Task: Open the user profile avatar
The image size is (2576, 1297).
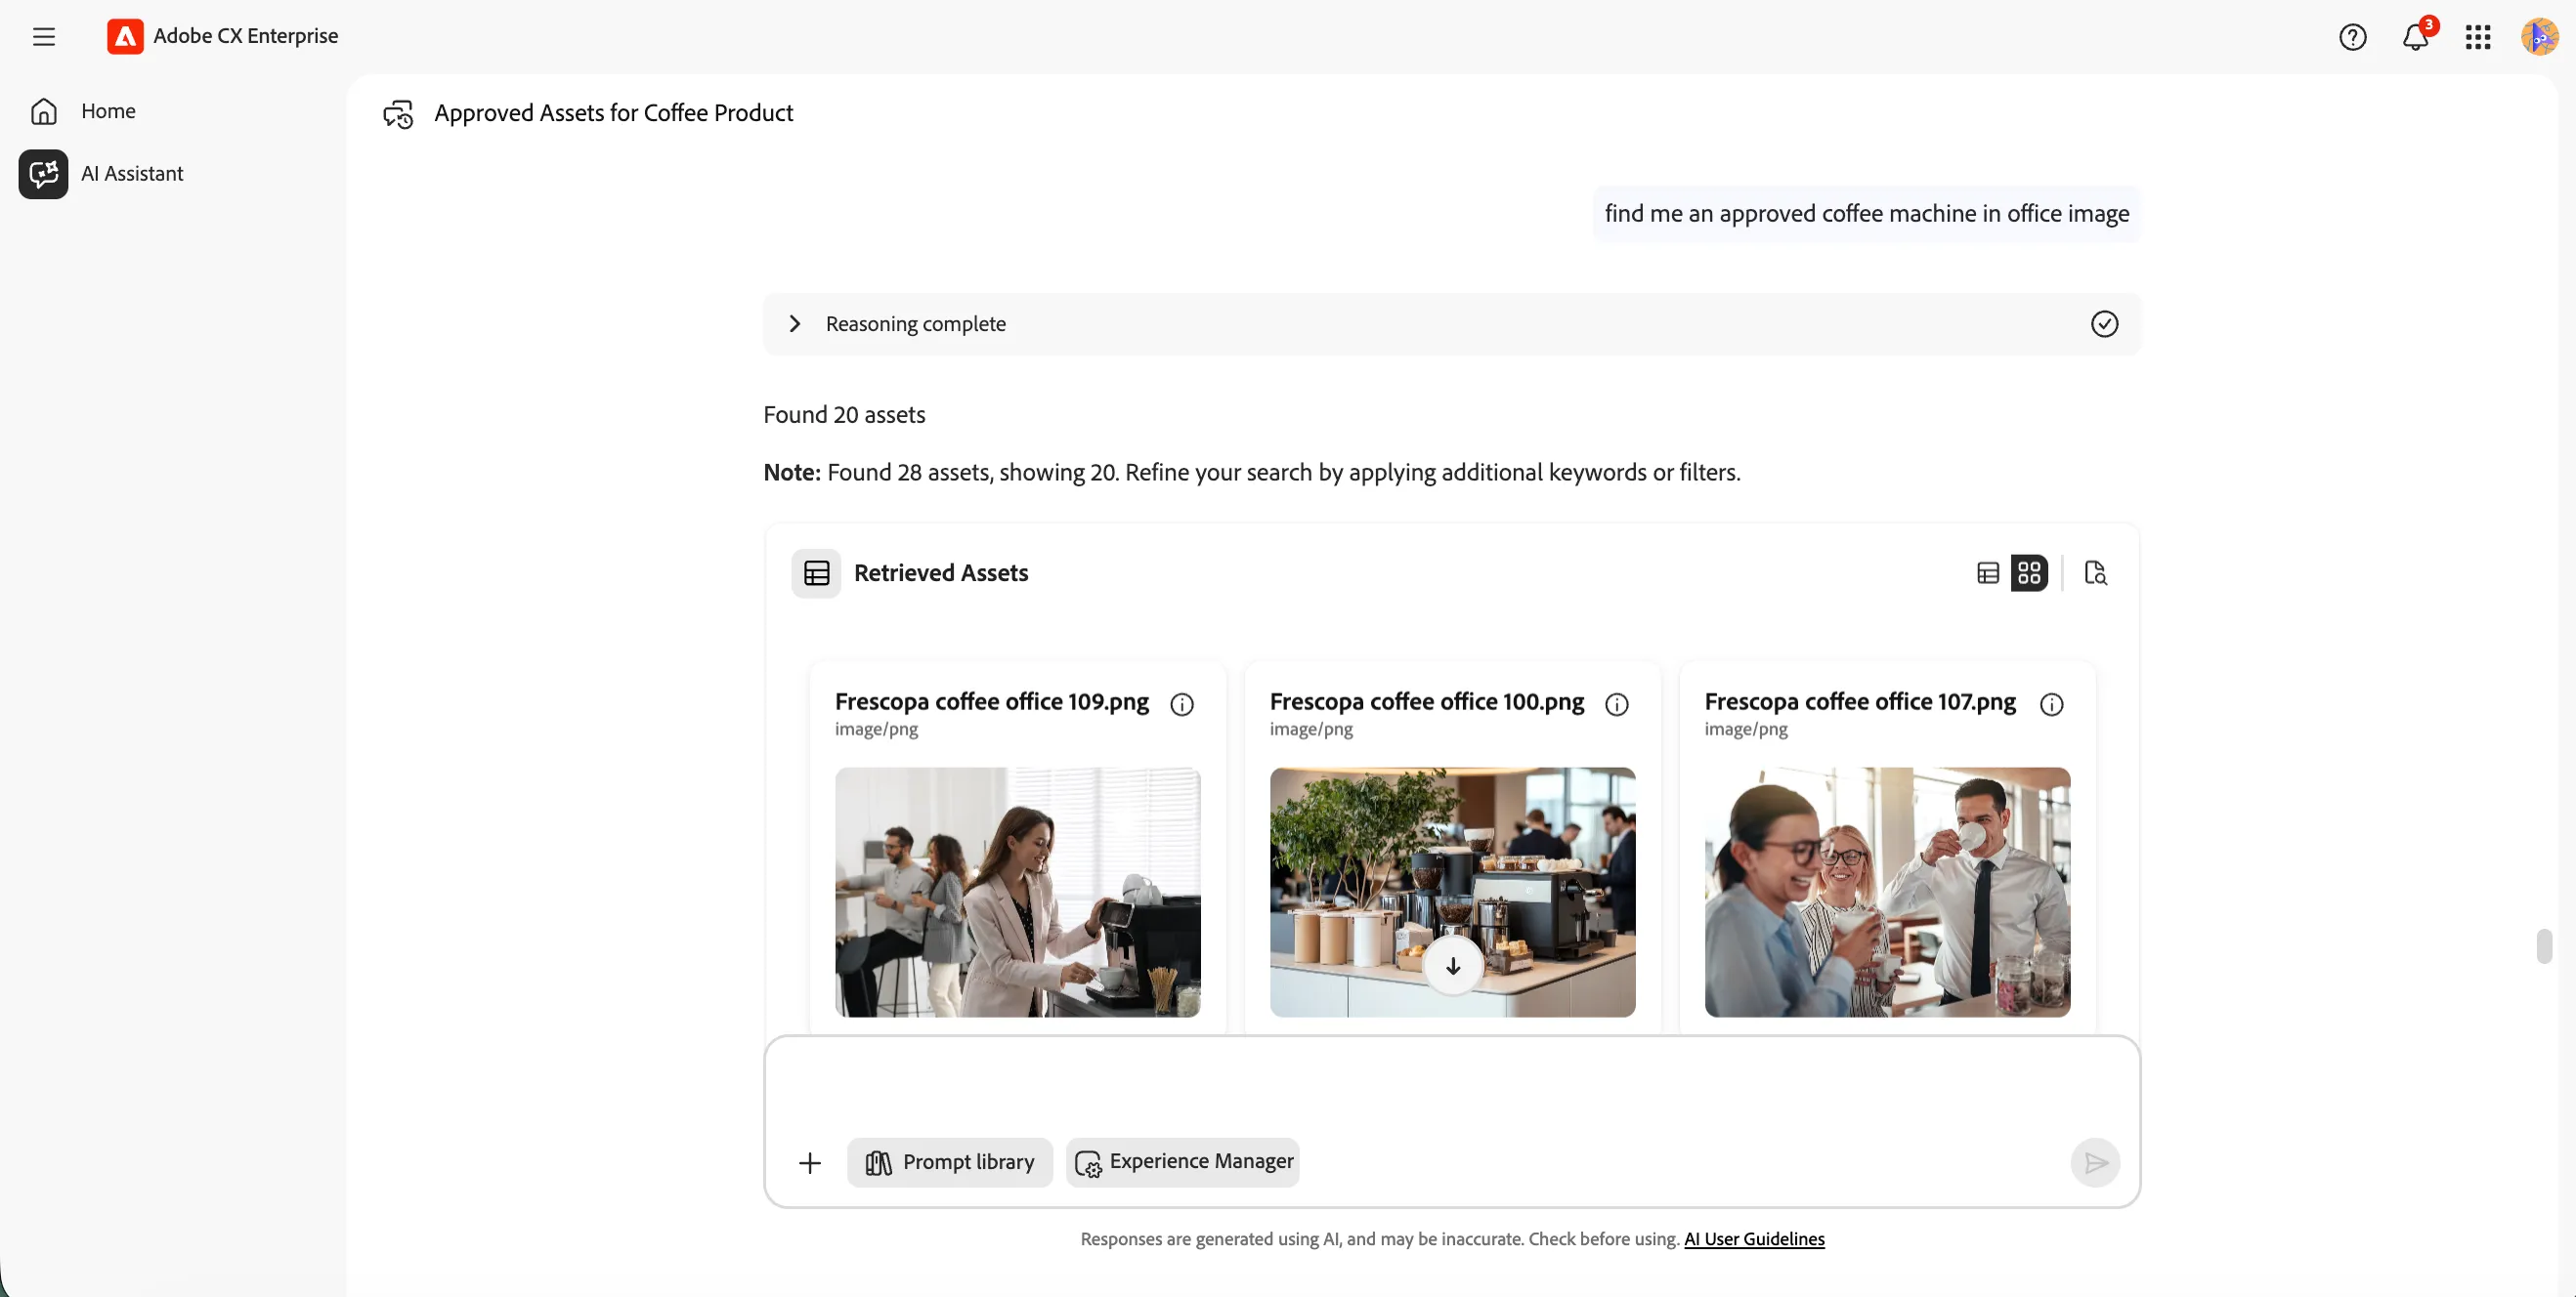Action: pyautogui.click(x=2539, y=37)
